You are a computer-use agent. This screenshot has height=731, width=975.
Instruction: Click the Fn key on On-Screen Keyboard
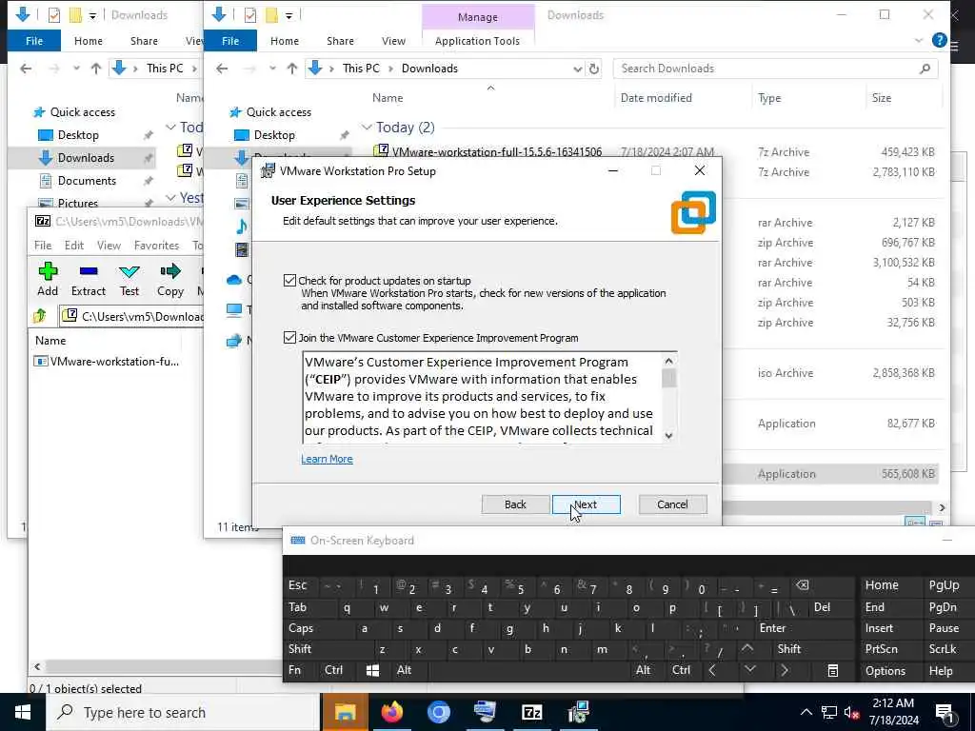[295, 670]
